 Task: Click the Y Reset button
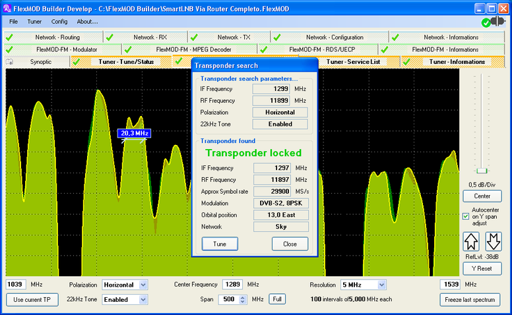click(x=482, y=269)
